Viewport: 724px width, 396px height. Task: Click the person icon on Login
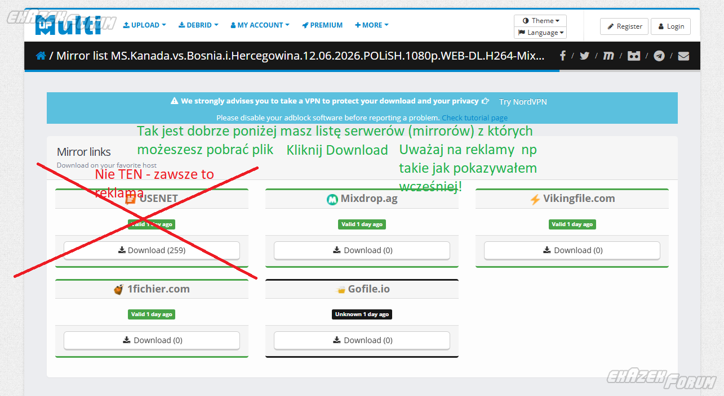click(x=661, y=26)
